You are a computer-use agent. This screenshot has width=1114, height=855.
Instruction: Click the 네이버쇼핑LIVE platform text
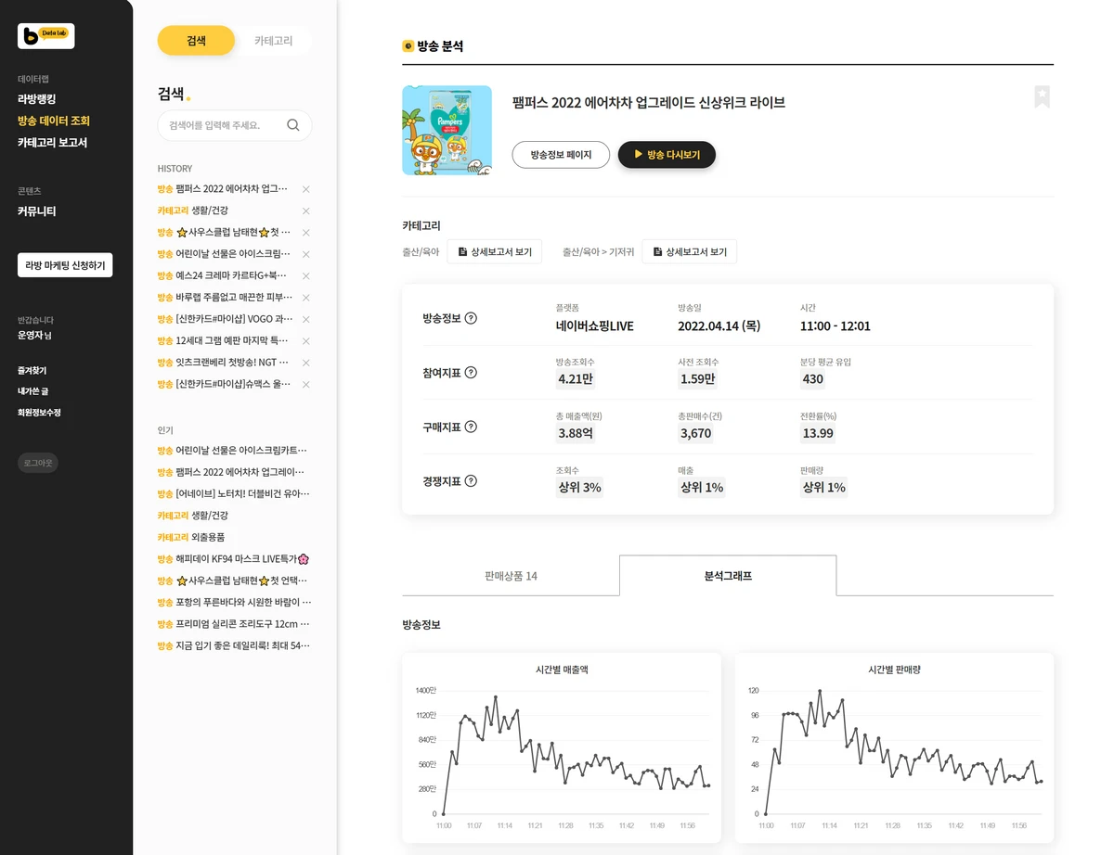click(595, 326)
